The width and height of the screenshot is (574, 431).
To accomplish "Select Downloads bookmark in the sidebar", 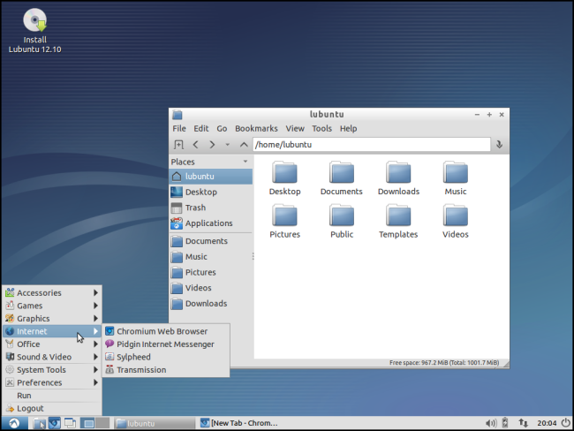I will (211, 304).
